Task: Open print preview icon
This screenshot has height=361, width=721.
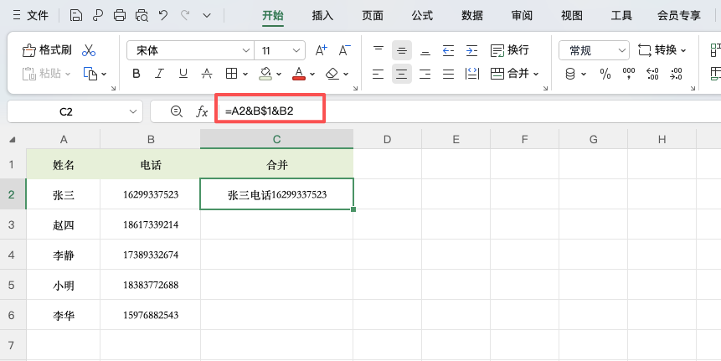Action: pos(142,16)
